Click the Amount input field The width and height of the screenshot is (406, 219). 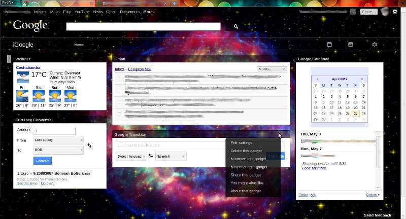click(54, 131)
